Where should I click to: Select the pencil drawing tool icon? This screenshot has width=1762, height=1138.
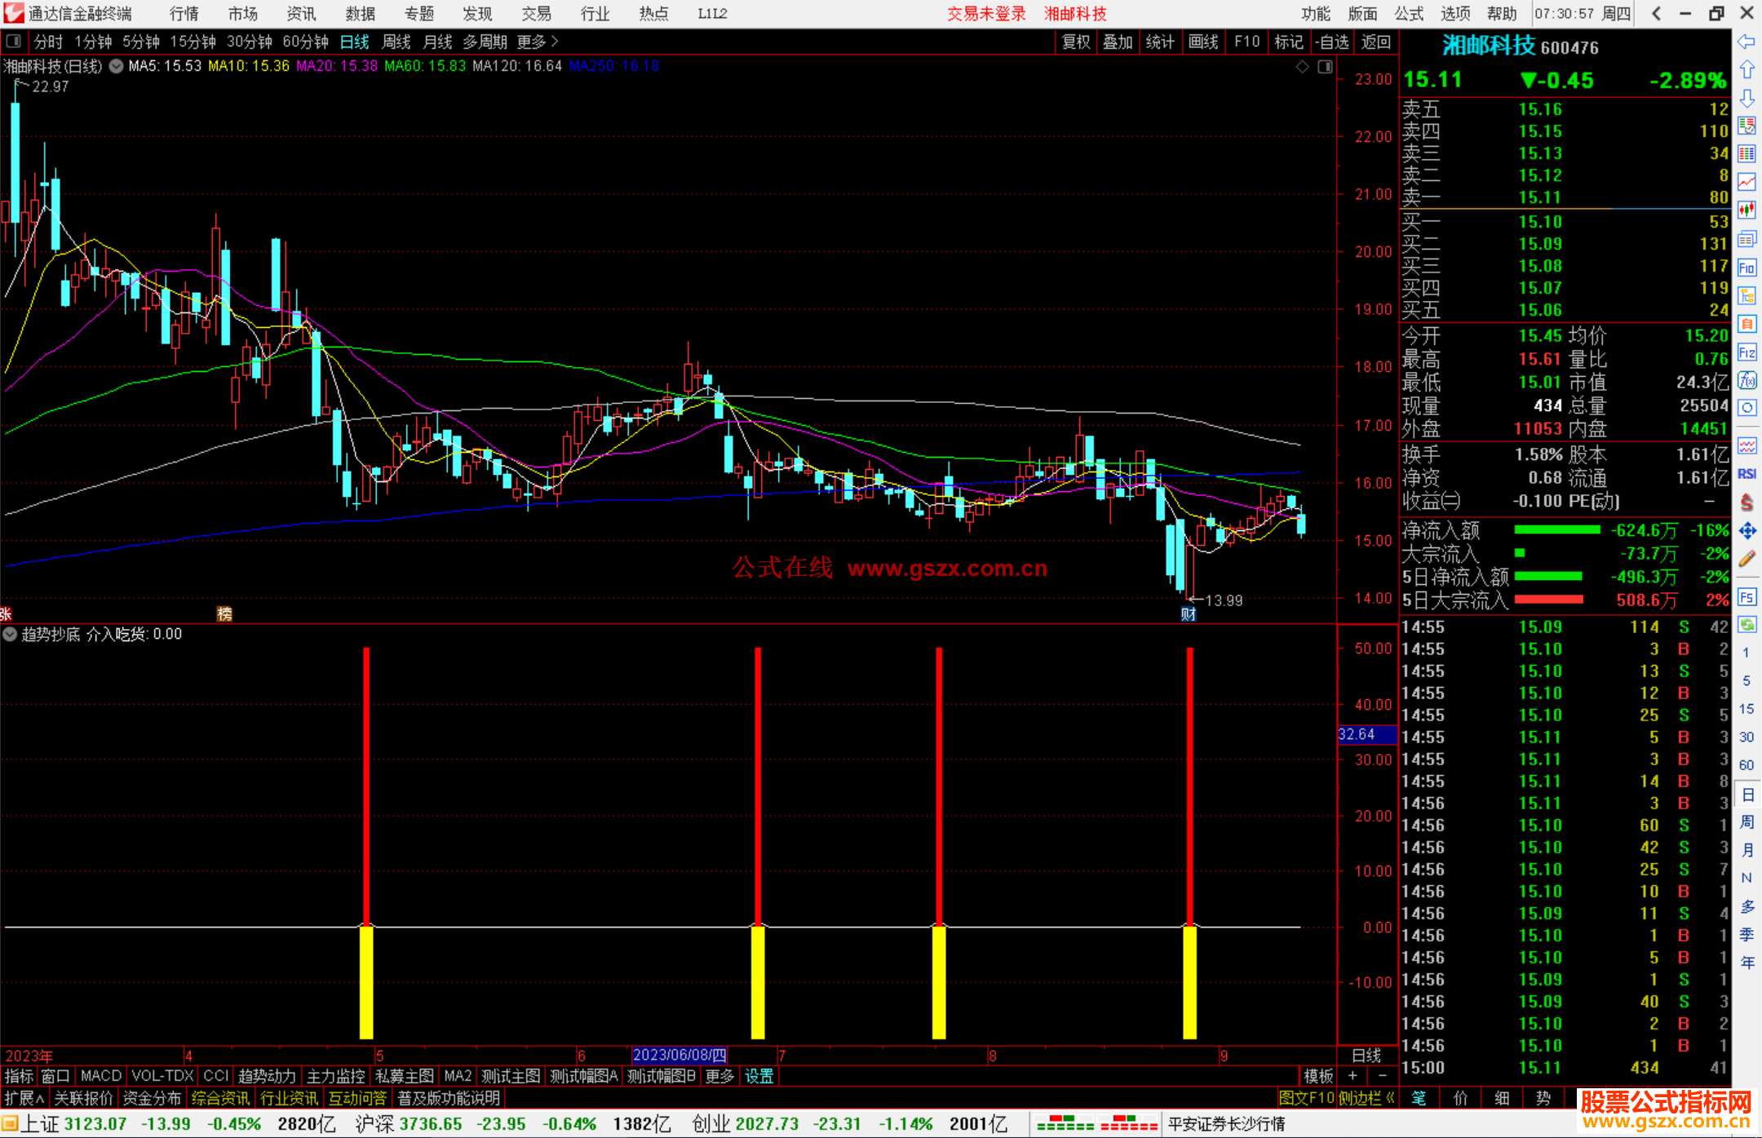[x=1747, y=559]
